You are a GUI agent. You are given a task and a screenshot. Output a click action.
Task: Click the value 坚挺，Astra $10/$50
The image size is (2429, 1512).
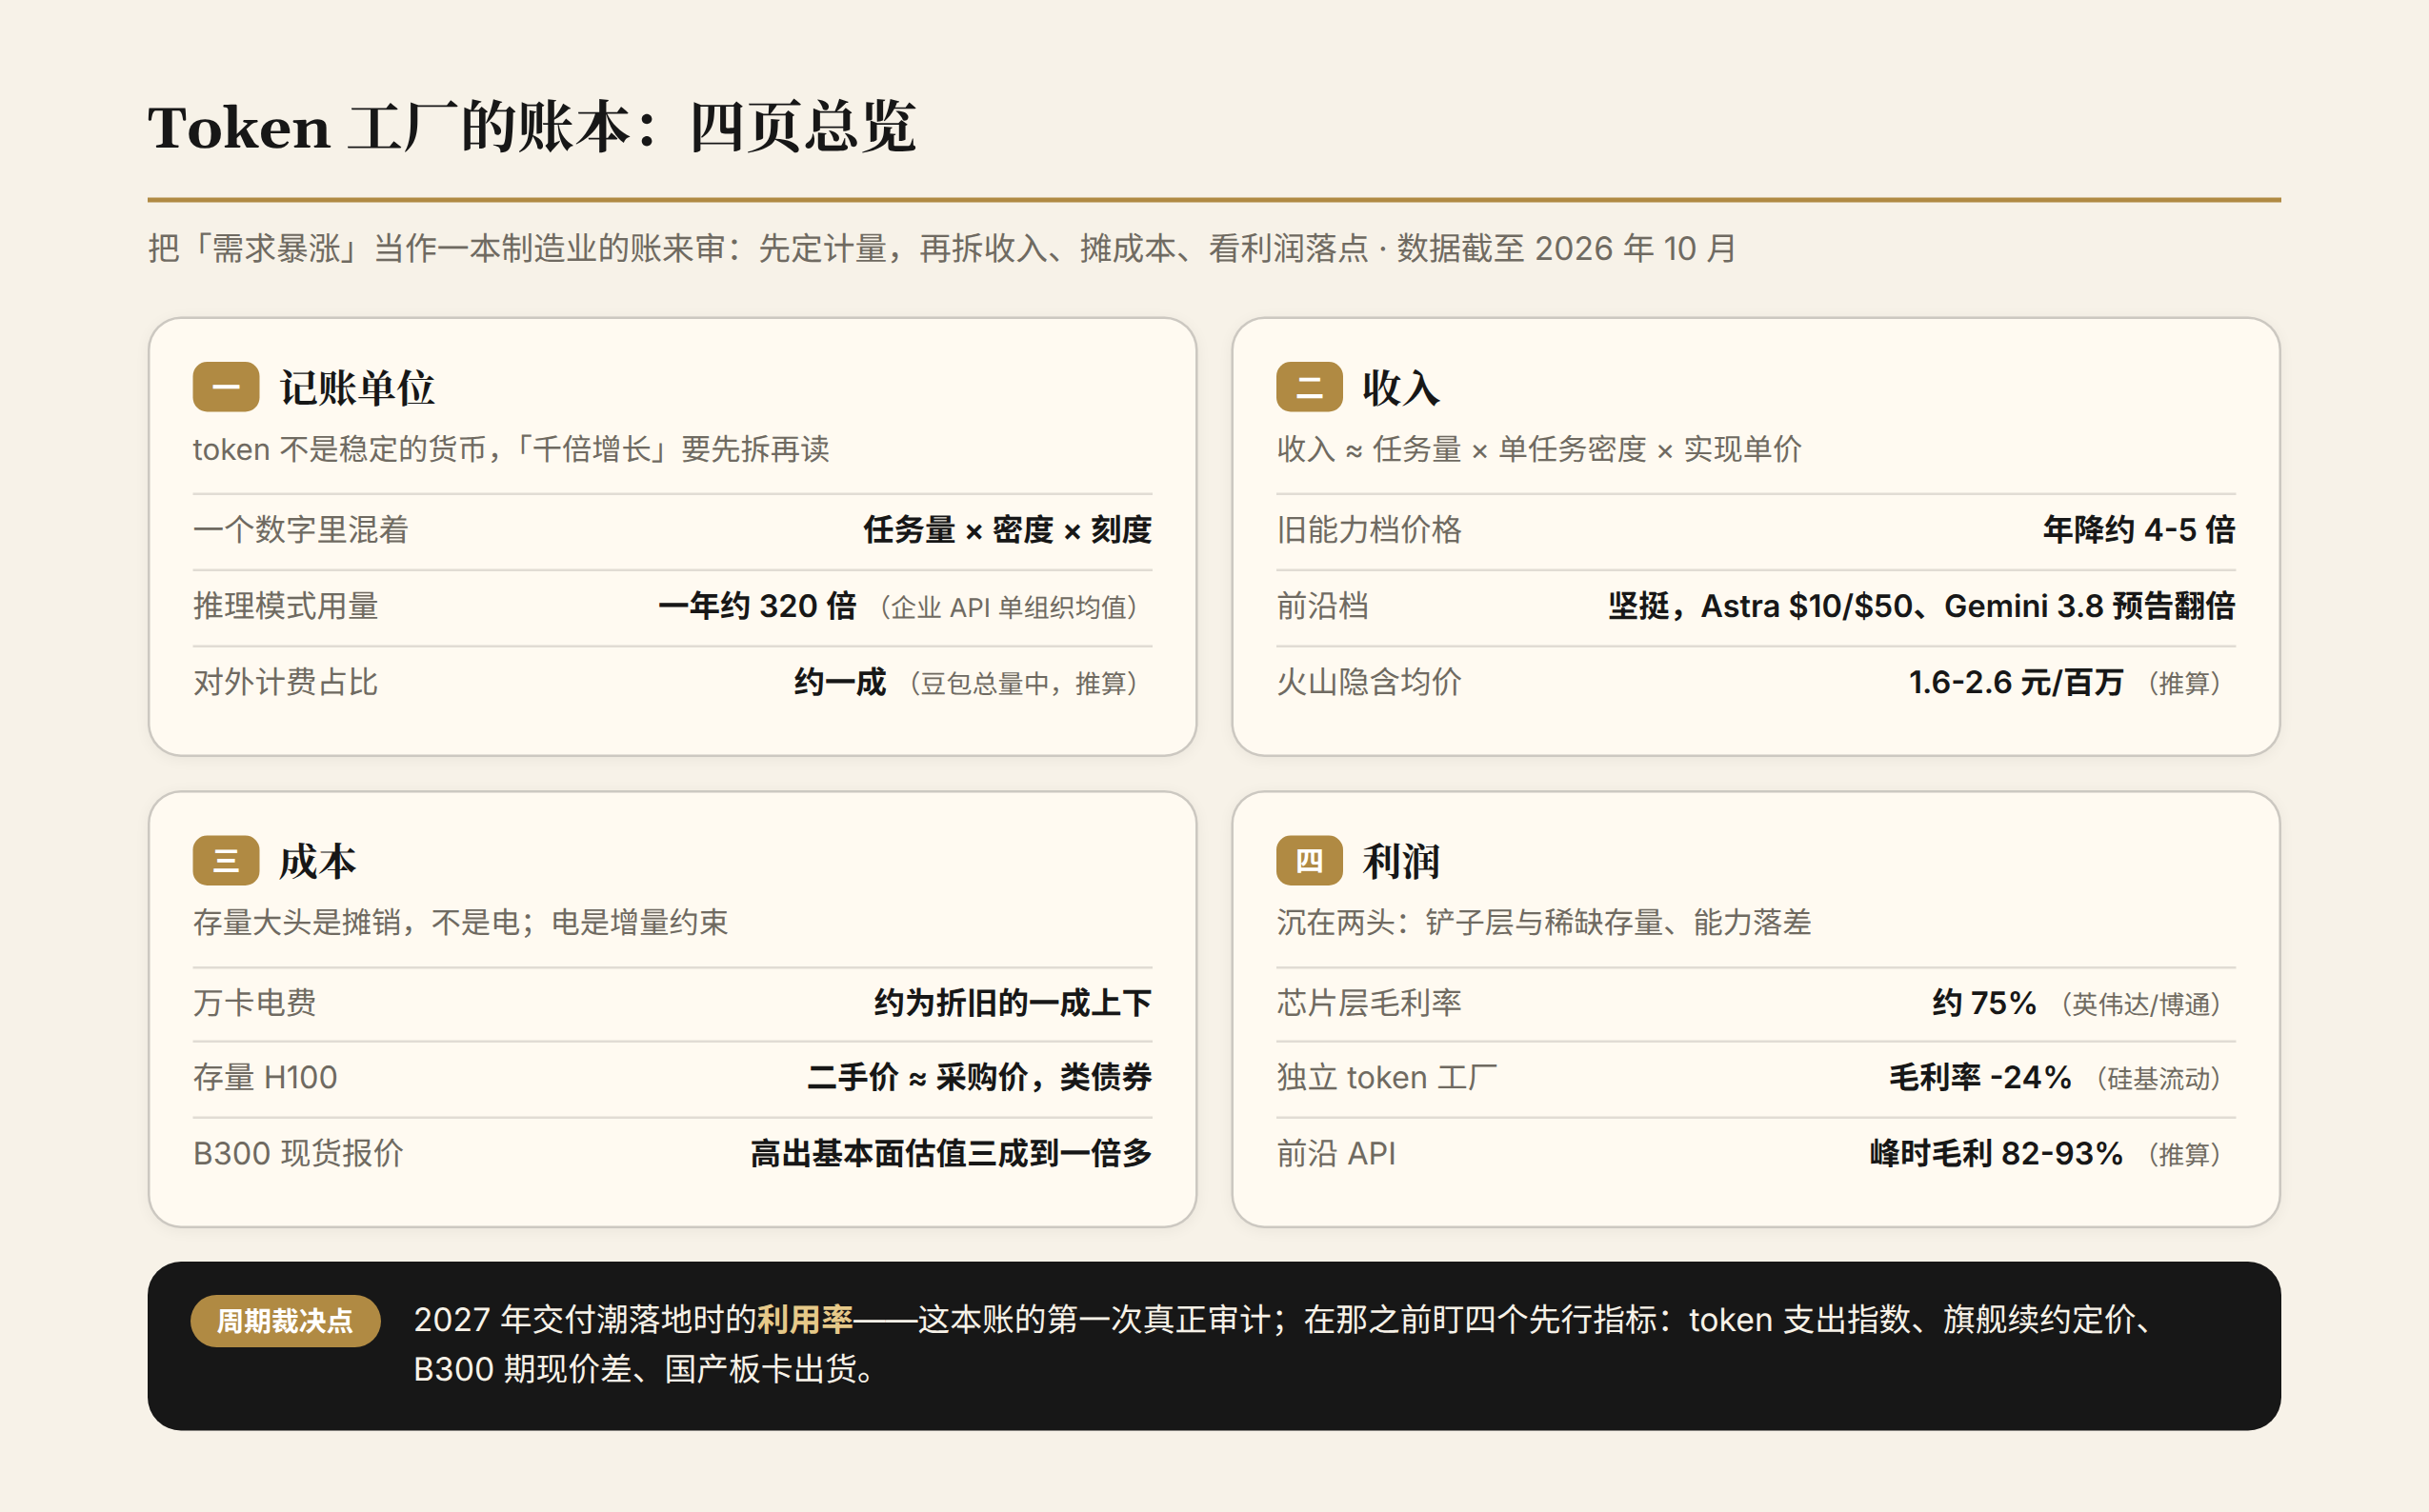pos(1759,606)
